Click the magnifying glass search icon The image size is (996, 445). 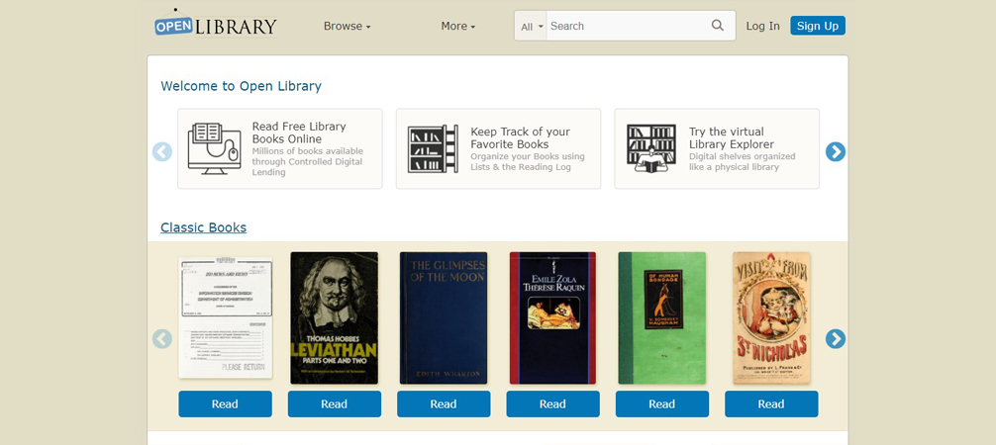(x=718, y=26)
